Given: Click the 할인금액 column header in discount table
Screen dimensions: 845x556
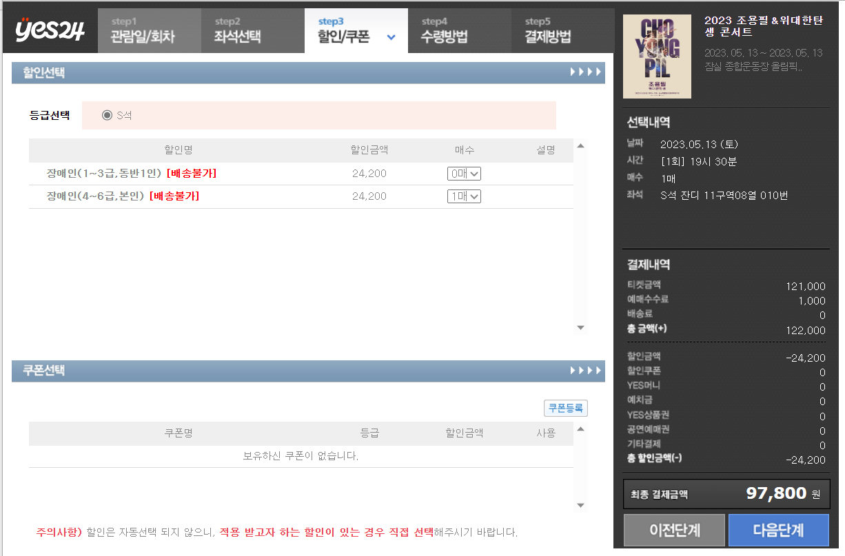Looking at the screenshot, I should coord(369,150).
